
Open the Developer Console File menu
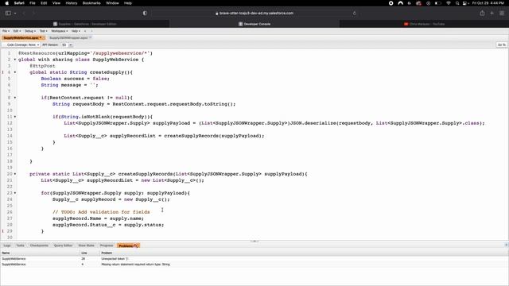click(6, 31)
